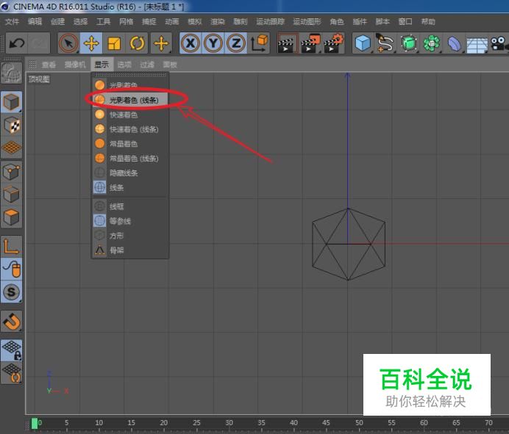Click the green array flower icon
509x434 pixels.
[x=431, y=43]
